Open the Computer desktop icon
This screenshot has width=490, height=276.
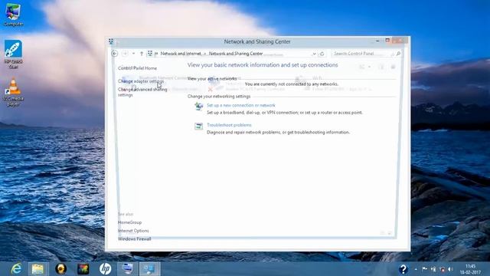[13, 15]
